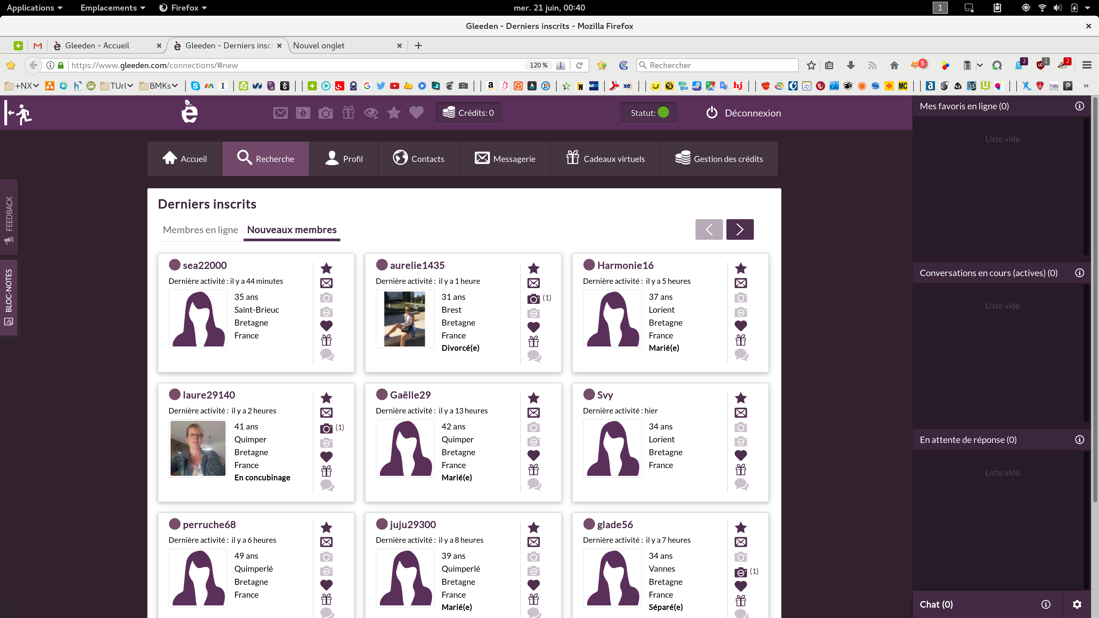View photos via the camera icon on aurelie1435's card

(x=533, y=298)
